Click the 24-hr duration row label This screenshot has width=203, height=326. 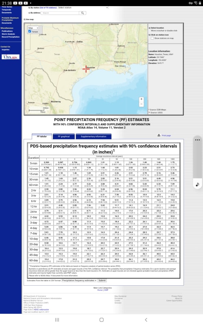point(34,211)
